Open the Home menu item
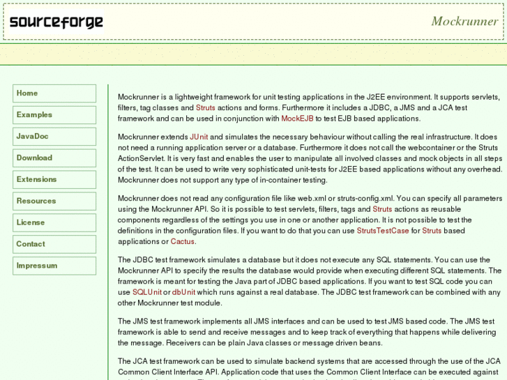The width and height of the screenshot is (507, 380). click(54, 93)
